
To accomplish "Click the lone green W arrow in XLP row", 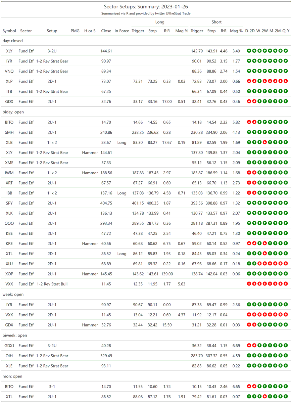I will click(259, 81).
